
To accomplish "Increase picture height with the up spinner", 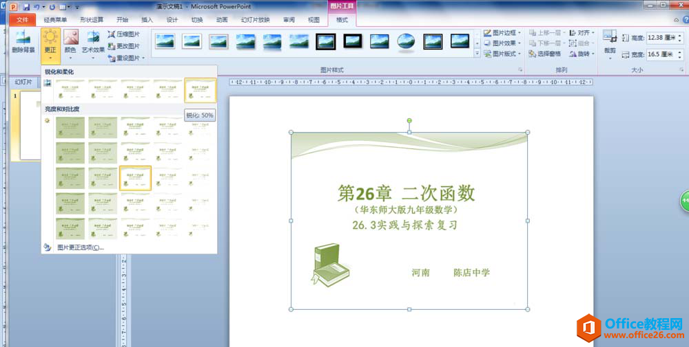I will click(680, 36).
